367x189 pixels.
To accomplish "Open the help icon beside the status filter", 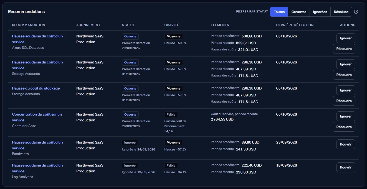I will [356, 12].
